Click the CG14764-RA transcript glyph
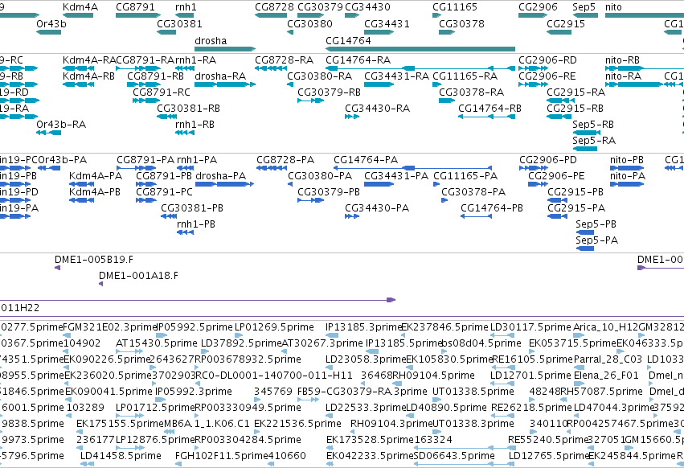Viewport: 684px width, 468px height. [420, 68]
